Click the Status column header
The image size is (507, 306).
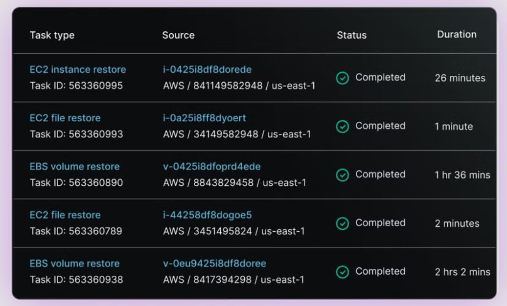[351, 35]
